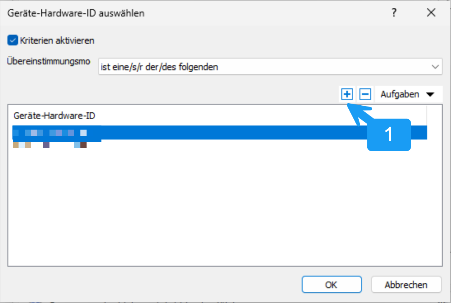The width and height of the screenshot is (451, 303).
Task: Close the Geräte-Hardware-ID dialog with X
Action: click(431, 13)
